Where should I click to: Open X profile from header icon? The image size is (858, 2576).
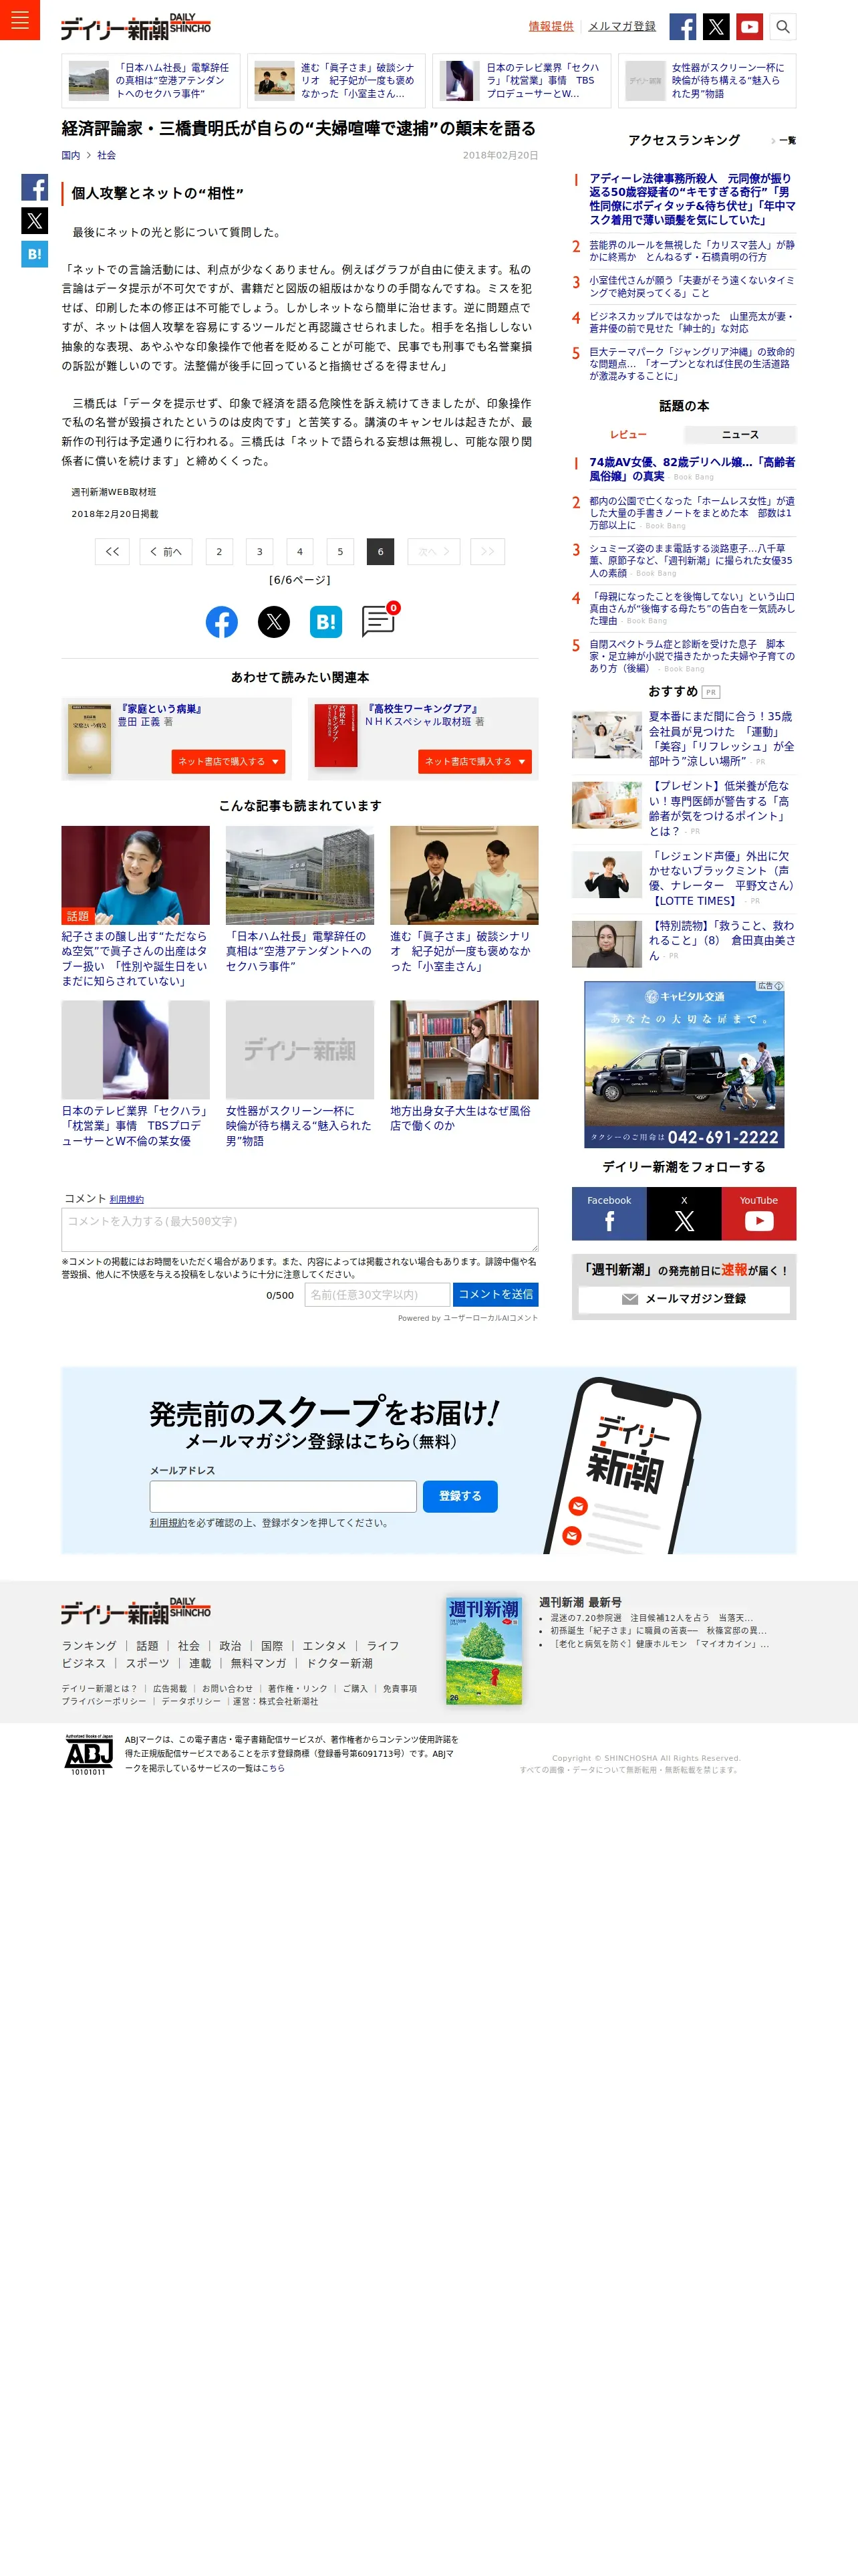(716, 27)
